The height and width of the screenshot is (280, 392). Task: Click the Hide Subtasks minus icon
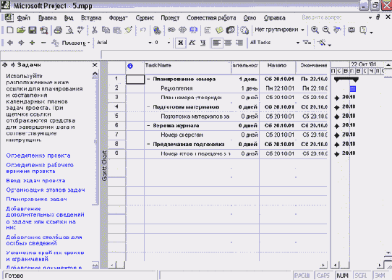43,43
